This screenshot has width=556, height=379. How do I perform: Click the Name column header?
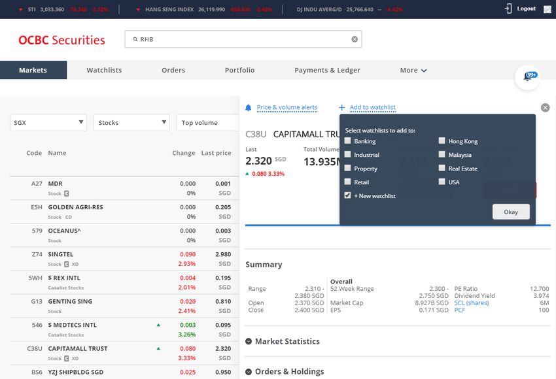coord(57,153)
